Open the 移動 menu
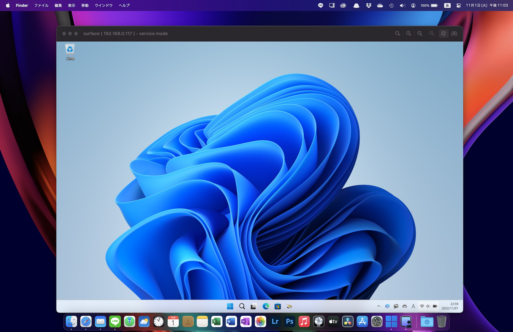Screen dimensions: 513x332 point(85,5)
